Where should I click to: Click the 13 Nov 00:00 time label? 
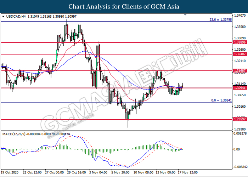point(165,172)
